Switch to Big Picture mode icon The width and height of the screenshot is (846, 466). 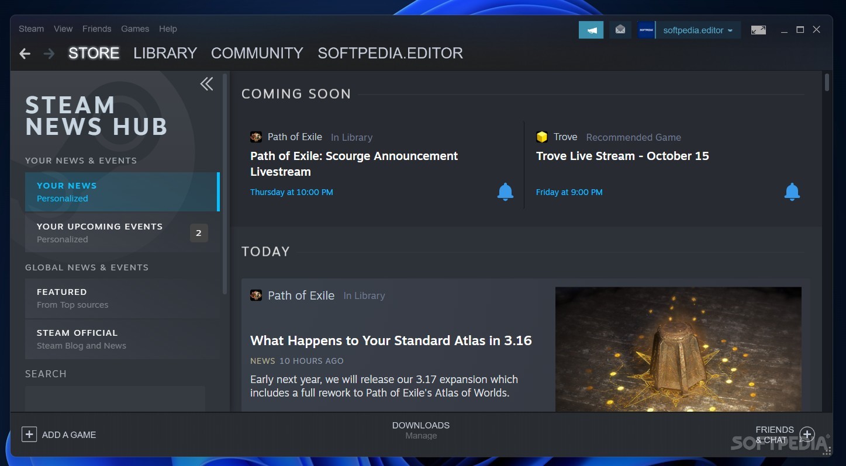coord(758,30)
